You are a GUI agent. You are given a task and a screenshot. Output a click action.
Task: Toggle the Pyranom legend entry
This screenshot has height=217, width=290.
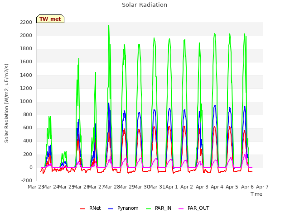coord(123,208)
